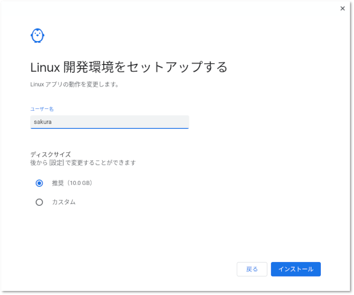
Task: Click the ディスクサイズ section heading
Action: [x=51, y=154]
